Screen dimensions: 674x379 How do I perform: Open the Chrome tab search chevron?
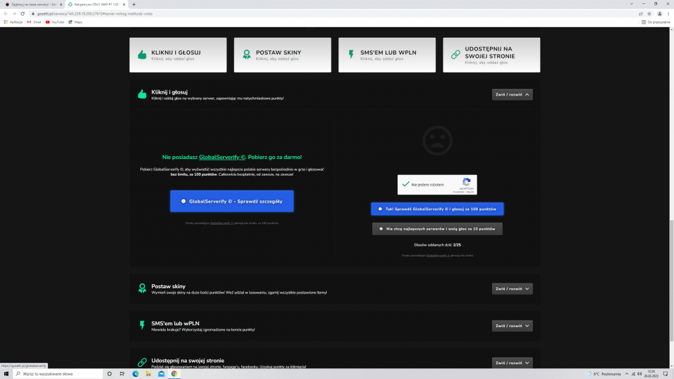coord(632,4)
